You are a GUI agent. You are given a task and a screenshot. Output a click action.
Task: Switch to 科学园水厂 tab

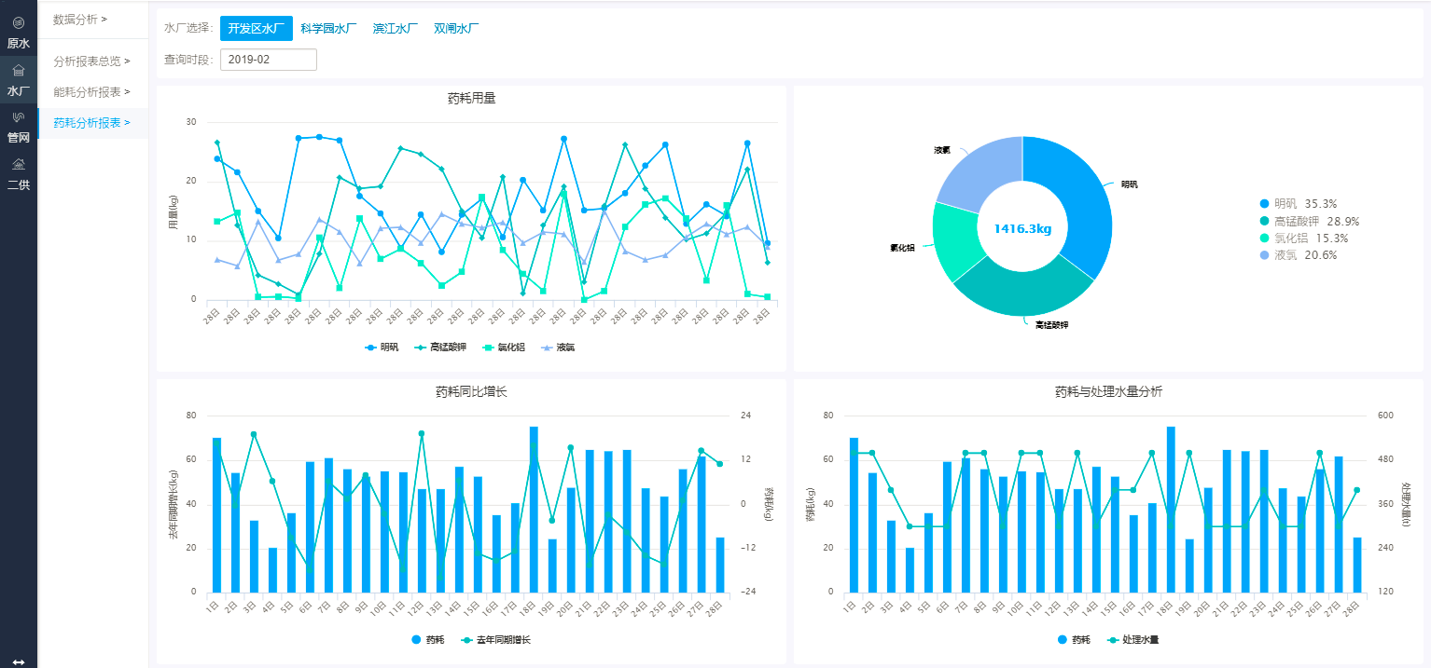click(328, 29)
